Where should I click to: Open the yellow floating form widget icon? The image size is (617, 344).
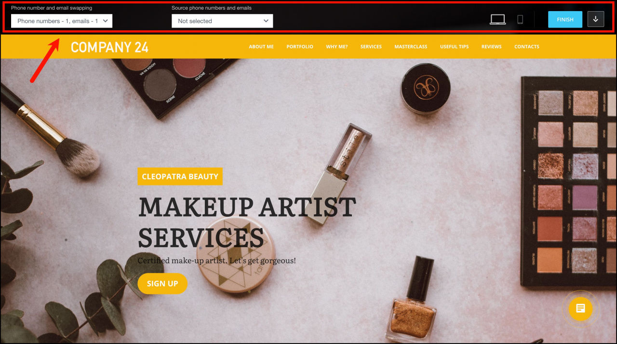580,308
